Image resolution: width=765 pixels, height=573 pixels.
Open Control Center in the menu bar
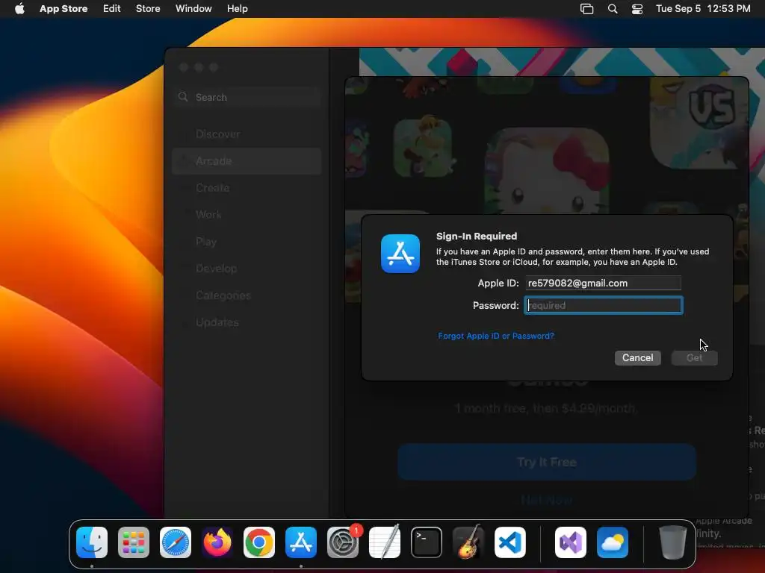[x=637, y=9]
